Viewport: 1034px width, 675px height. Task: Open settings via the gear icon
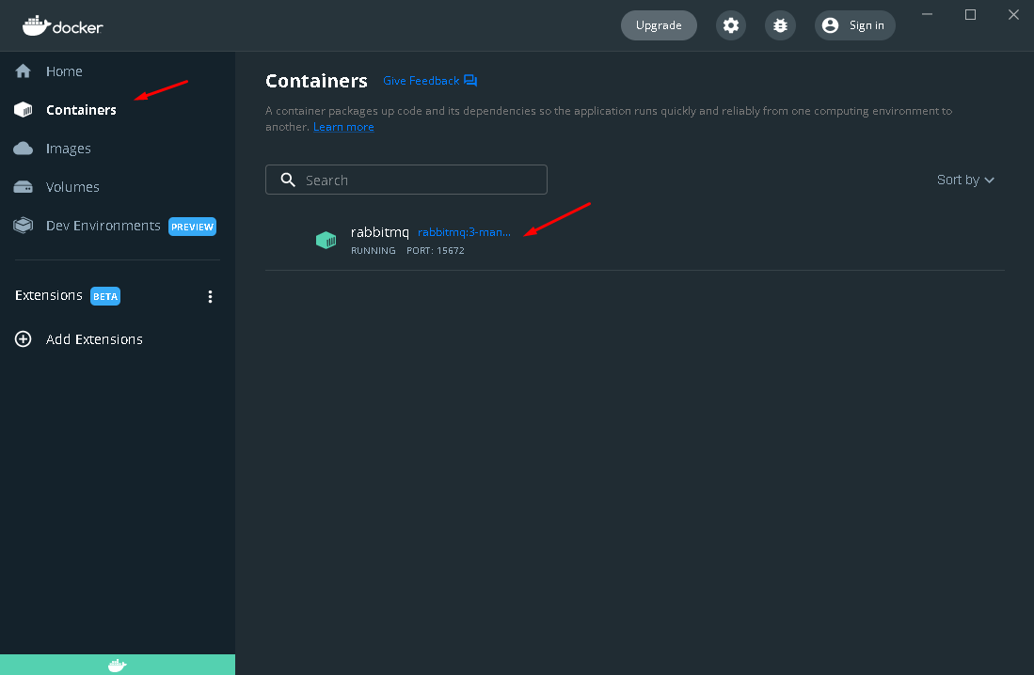pos(731,25)
